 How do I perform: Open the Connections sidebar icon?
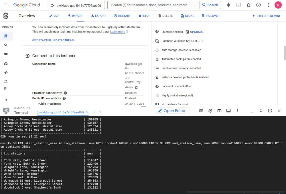6,72
